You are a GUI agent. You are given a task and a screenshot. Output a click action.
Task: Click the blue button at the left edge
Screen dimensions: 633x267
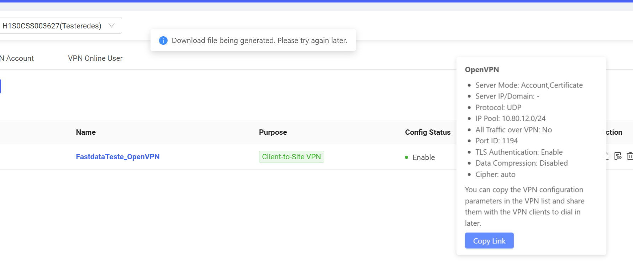[0, 86]
